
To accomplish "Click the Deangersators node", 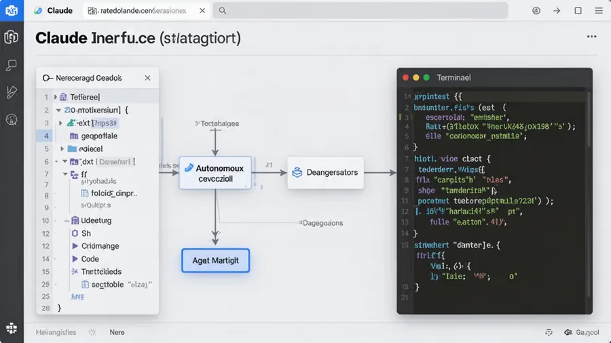I will coord(325,173).
